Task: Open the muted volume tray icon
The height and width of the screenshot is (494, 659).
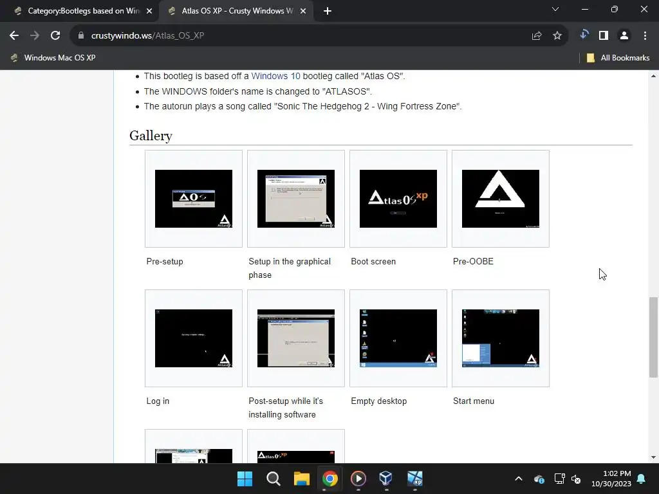Action: coord(576,479)
